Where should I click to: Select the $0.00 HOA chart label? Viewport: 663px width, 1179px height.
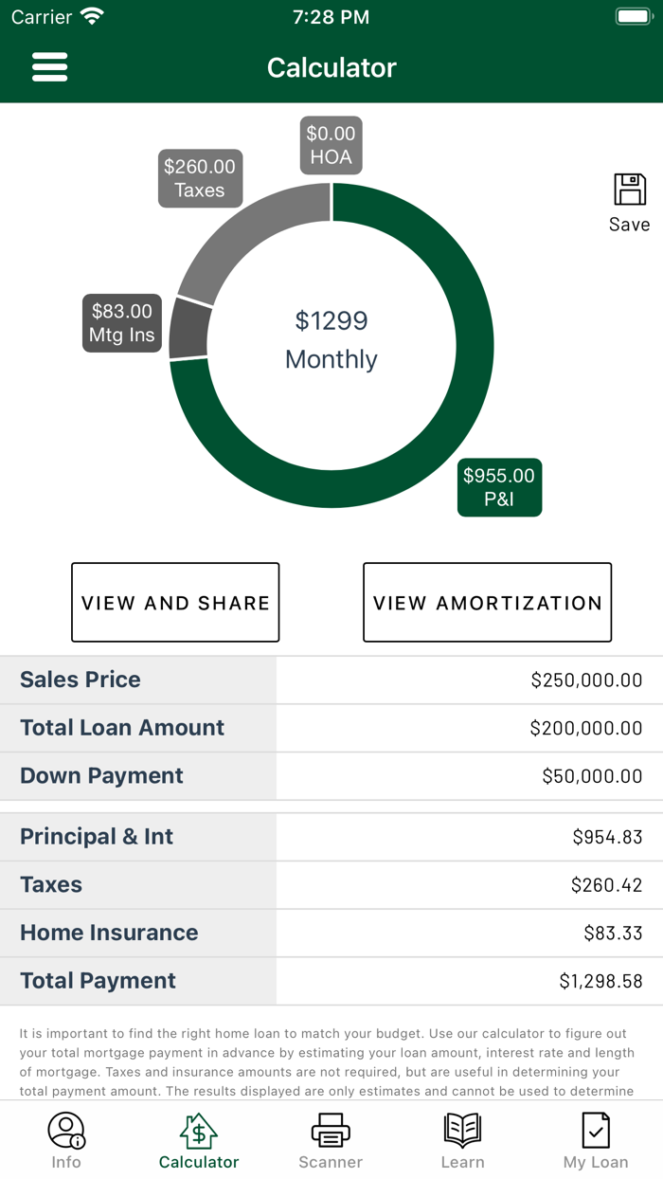[331, 144]
